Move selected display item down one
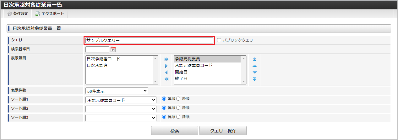Screen dimensions: 398x140 tap(255, 72)
